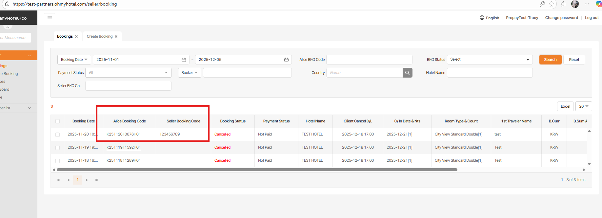This screenshot has width=602, height=218.
Task: Check the row for booking K25112010676H01
Action: click(x=58, y=135)
